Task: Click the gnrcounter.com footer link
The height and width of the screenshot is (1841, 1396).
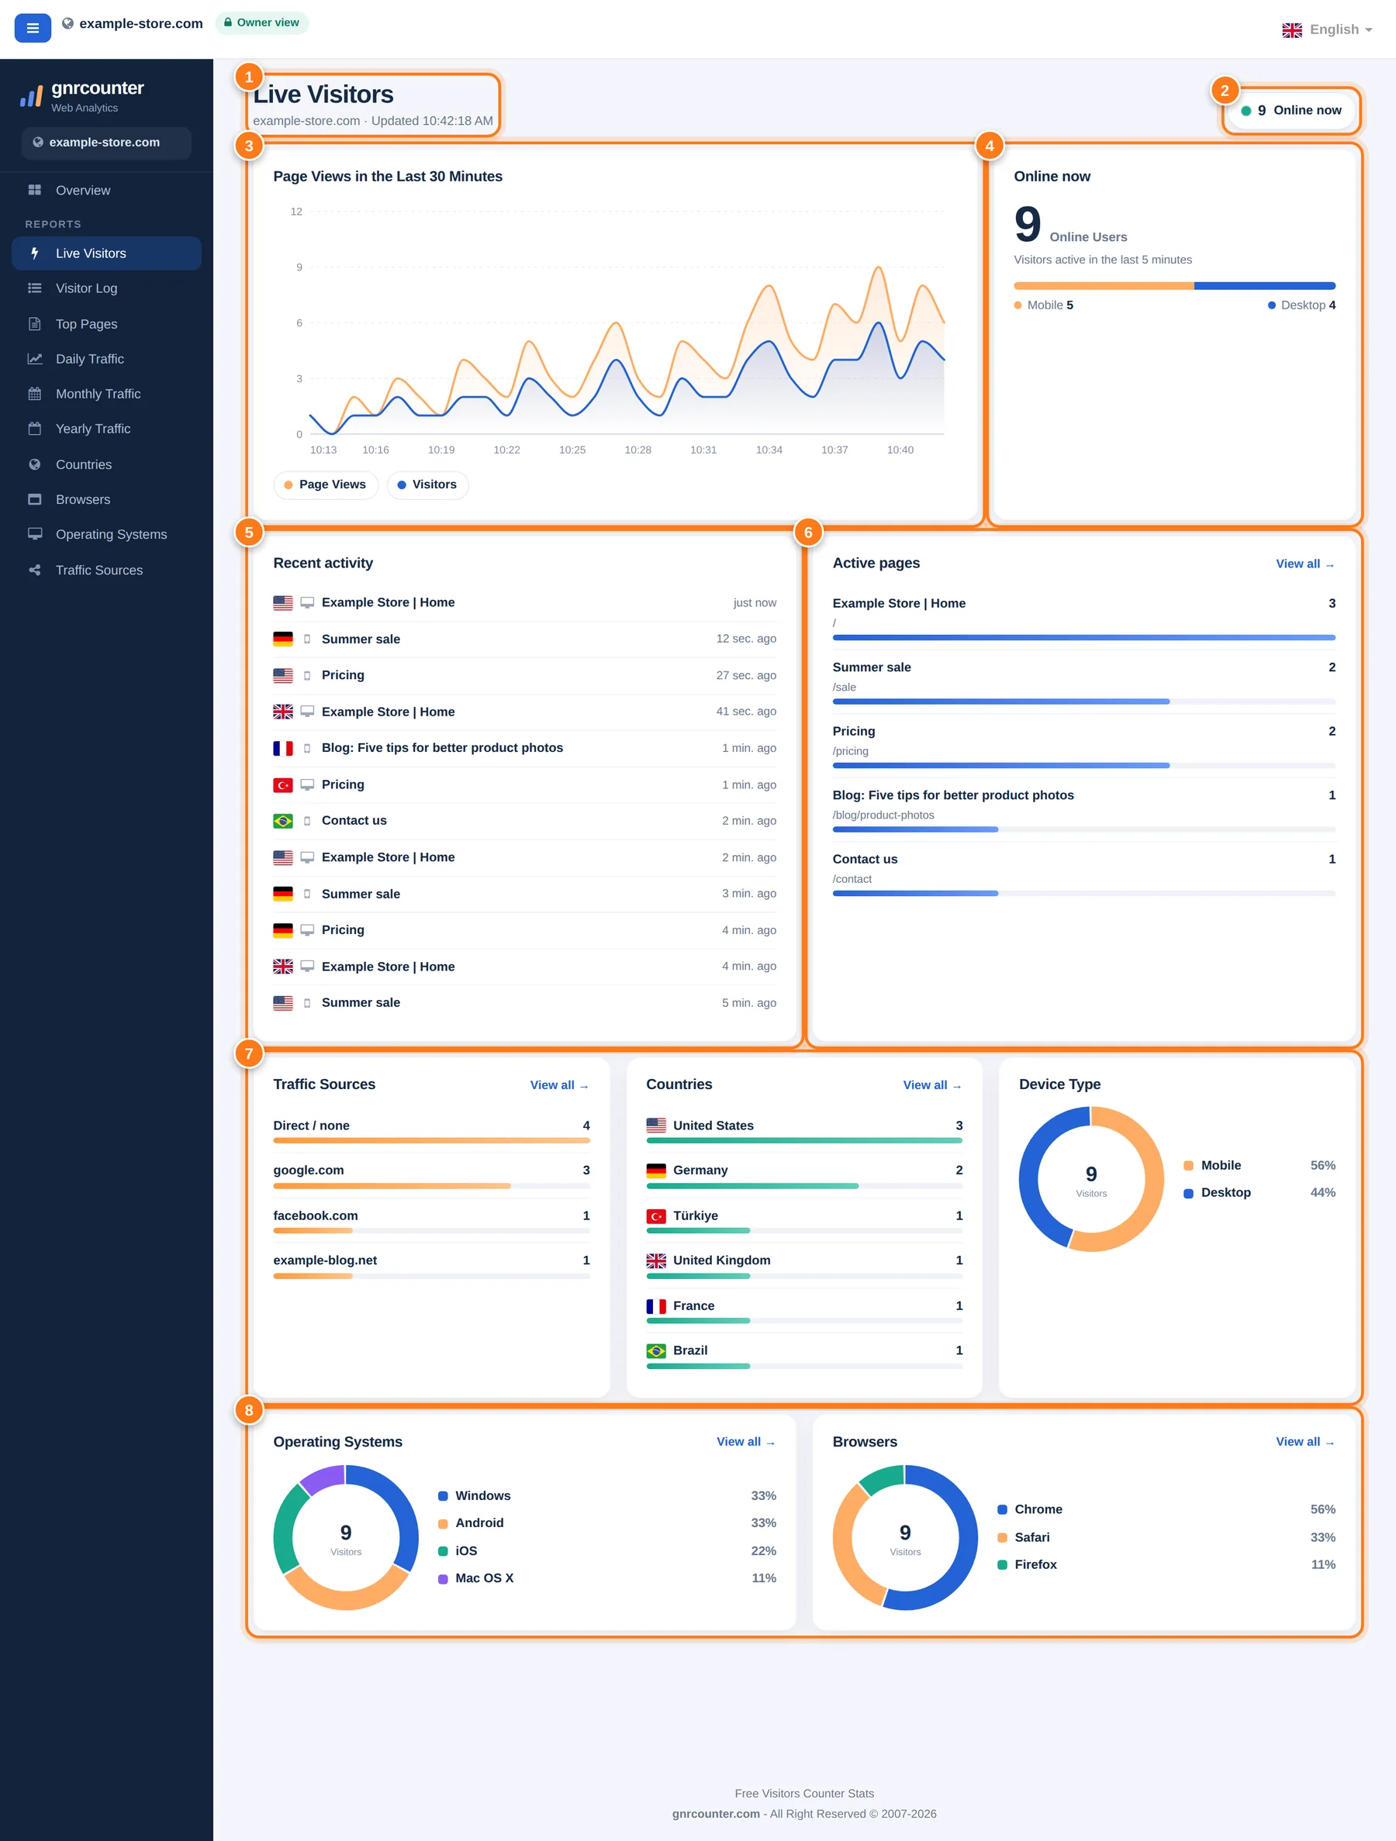Action: [x=716, y=1814]
